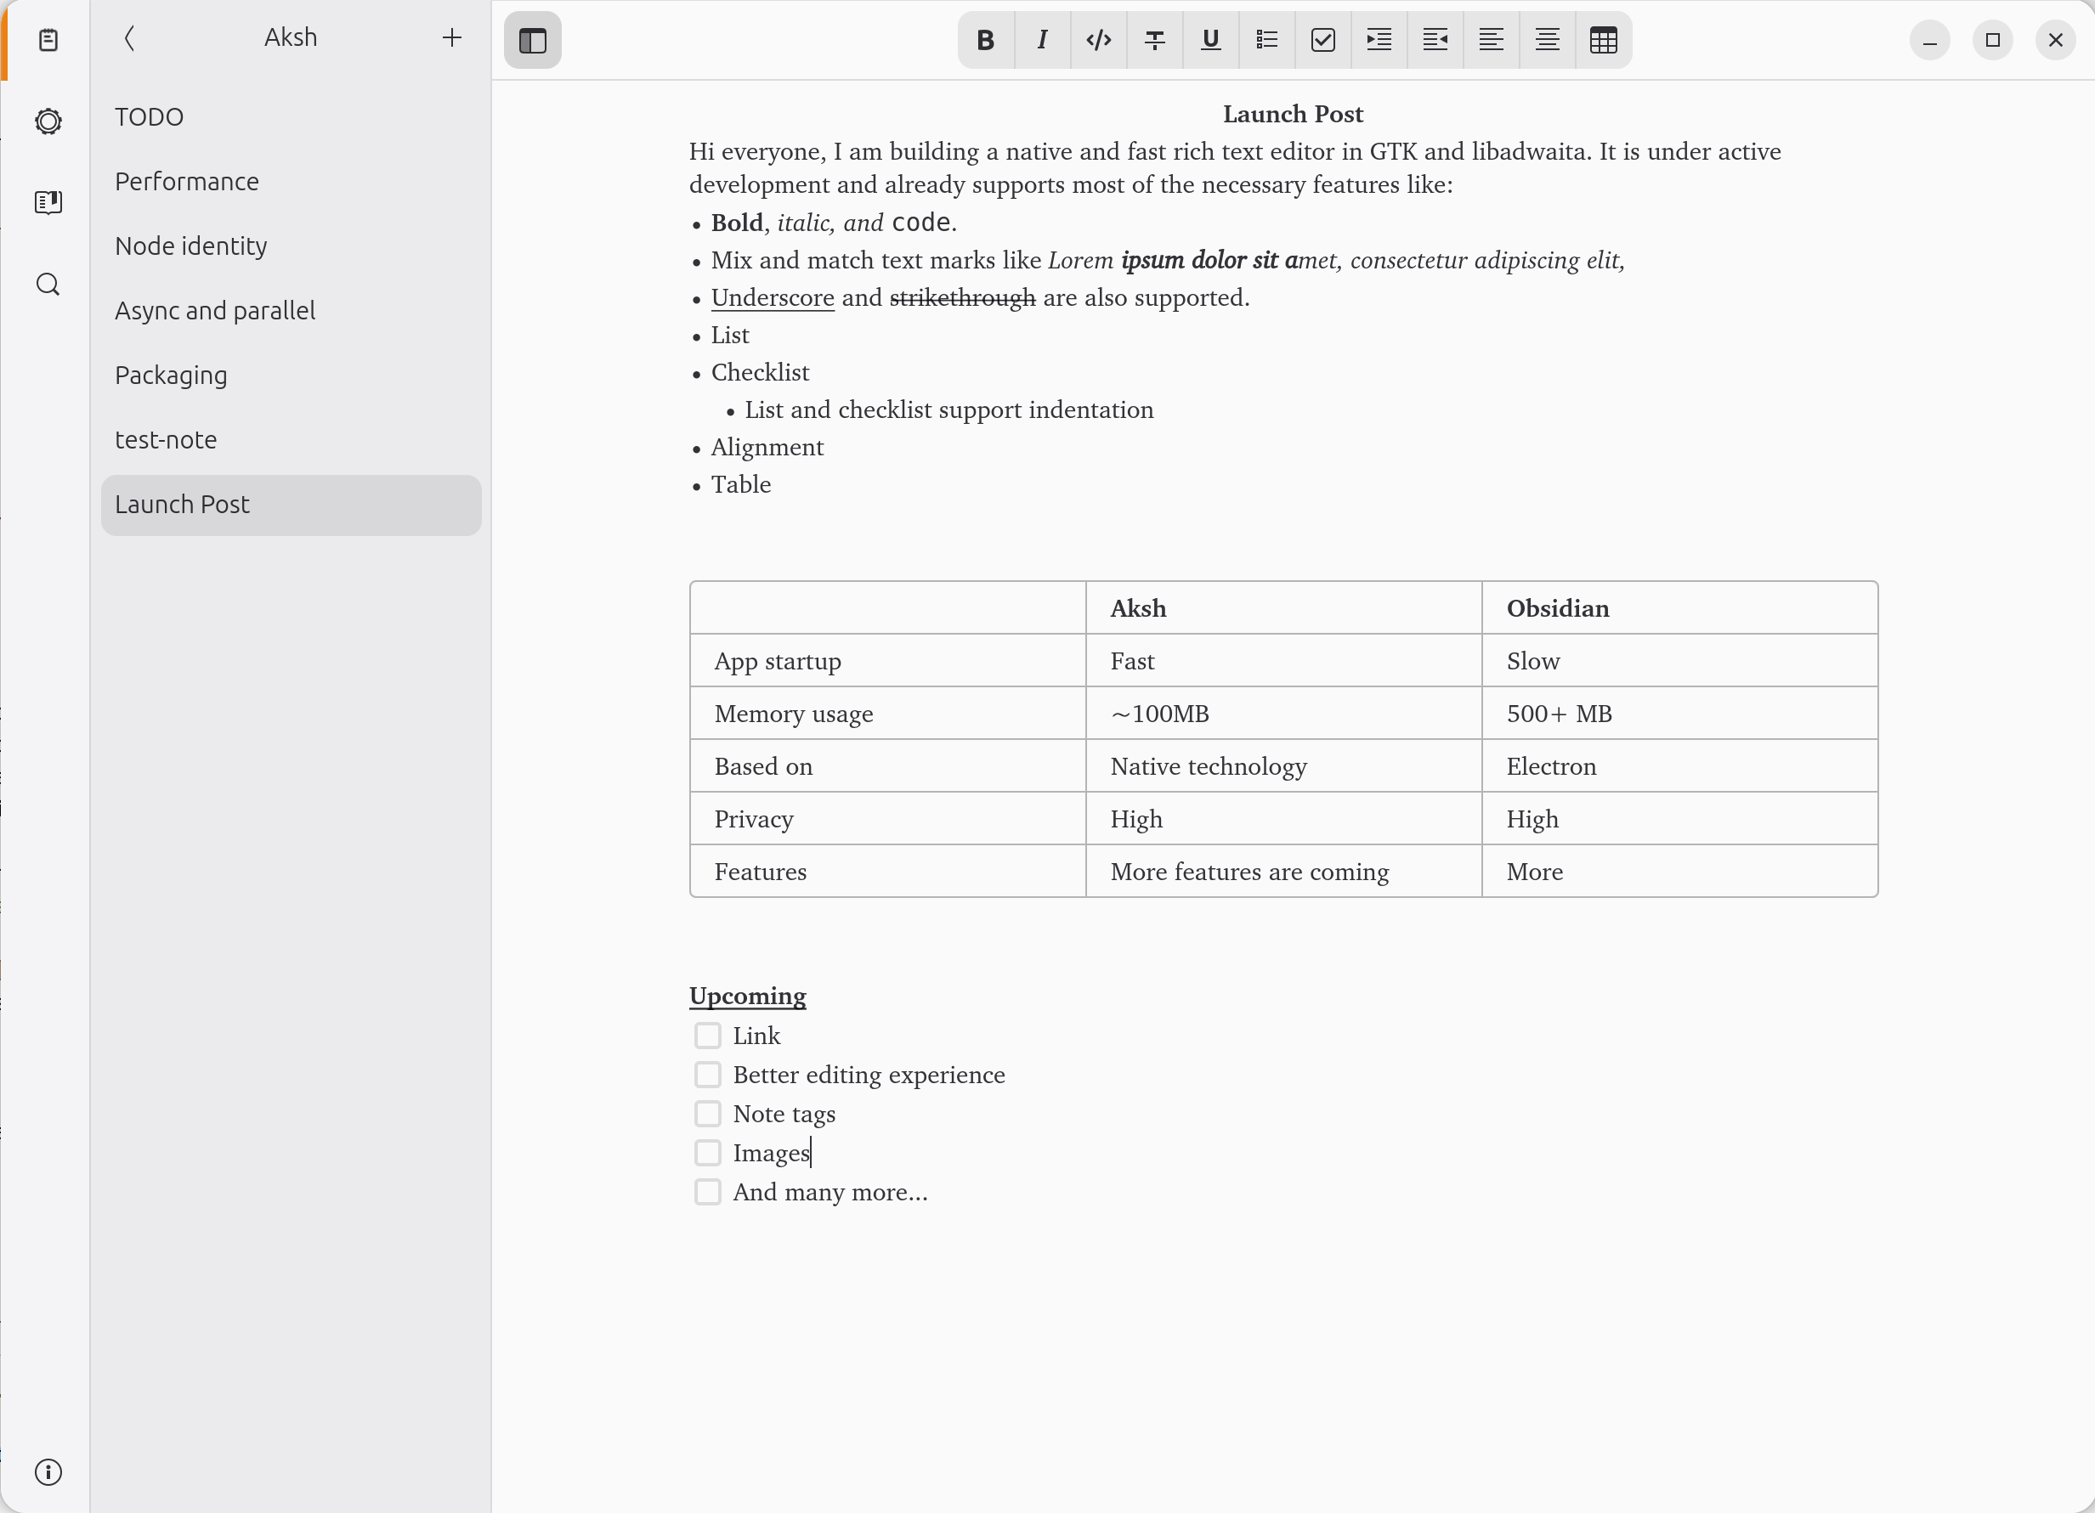2095x1513 pixels.
Task: Insert a checklist from the toolbar
Action: (1322, 40)
